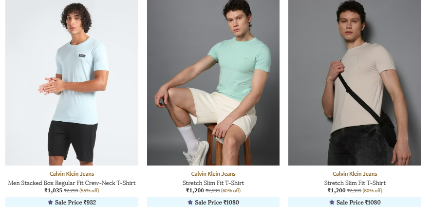431x222 pixels.
Task: Select the Sale Price ₹932 banner
Action: pos(72,202)
